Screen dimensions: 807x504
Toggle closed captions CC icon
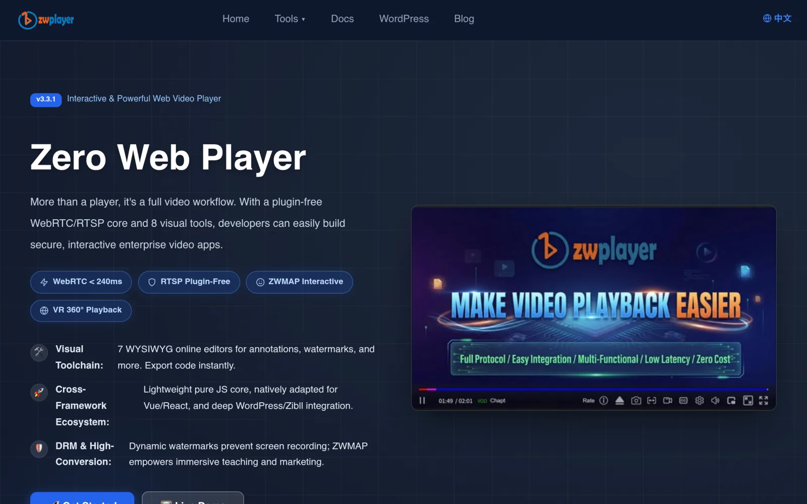click(x=683, y=400)
